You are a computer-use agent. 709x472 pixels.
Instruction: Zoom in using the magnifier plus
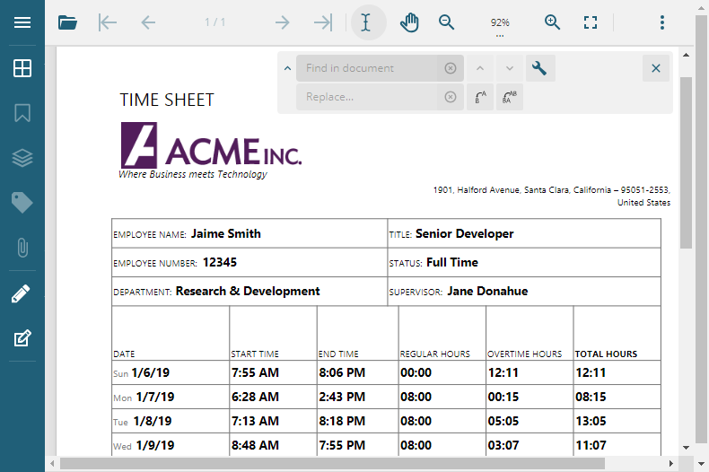(552, 22)
